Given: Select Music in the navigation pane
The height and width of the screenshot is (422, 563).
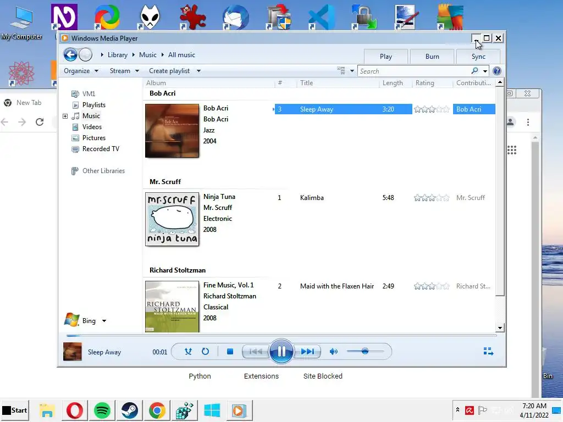Looking at the screenshot, I should pos(91,116).
